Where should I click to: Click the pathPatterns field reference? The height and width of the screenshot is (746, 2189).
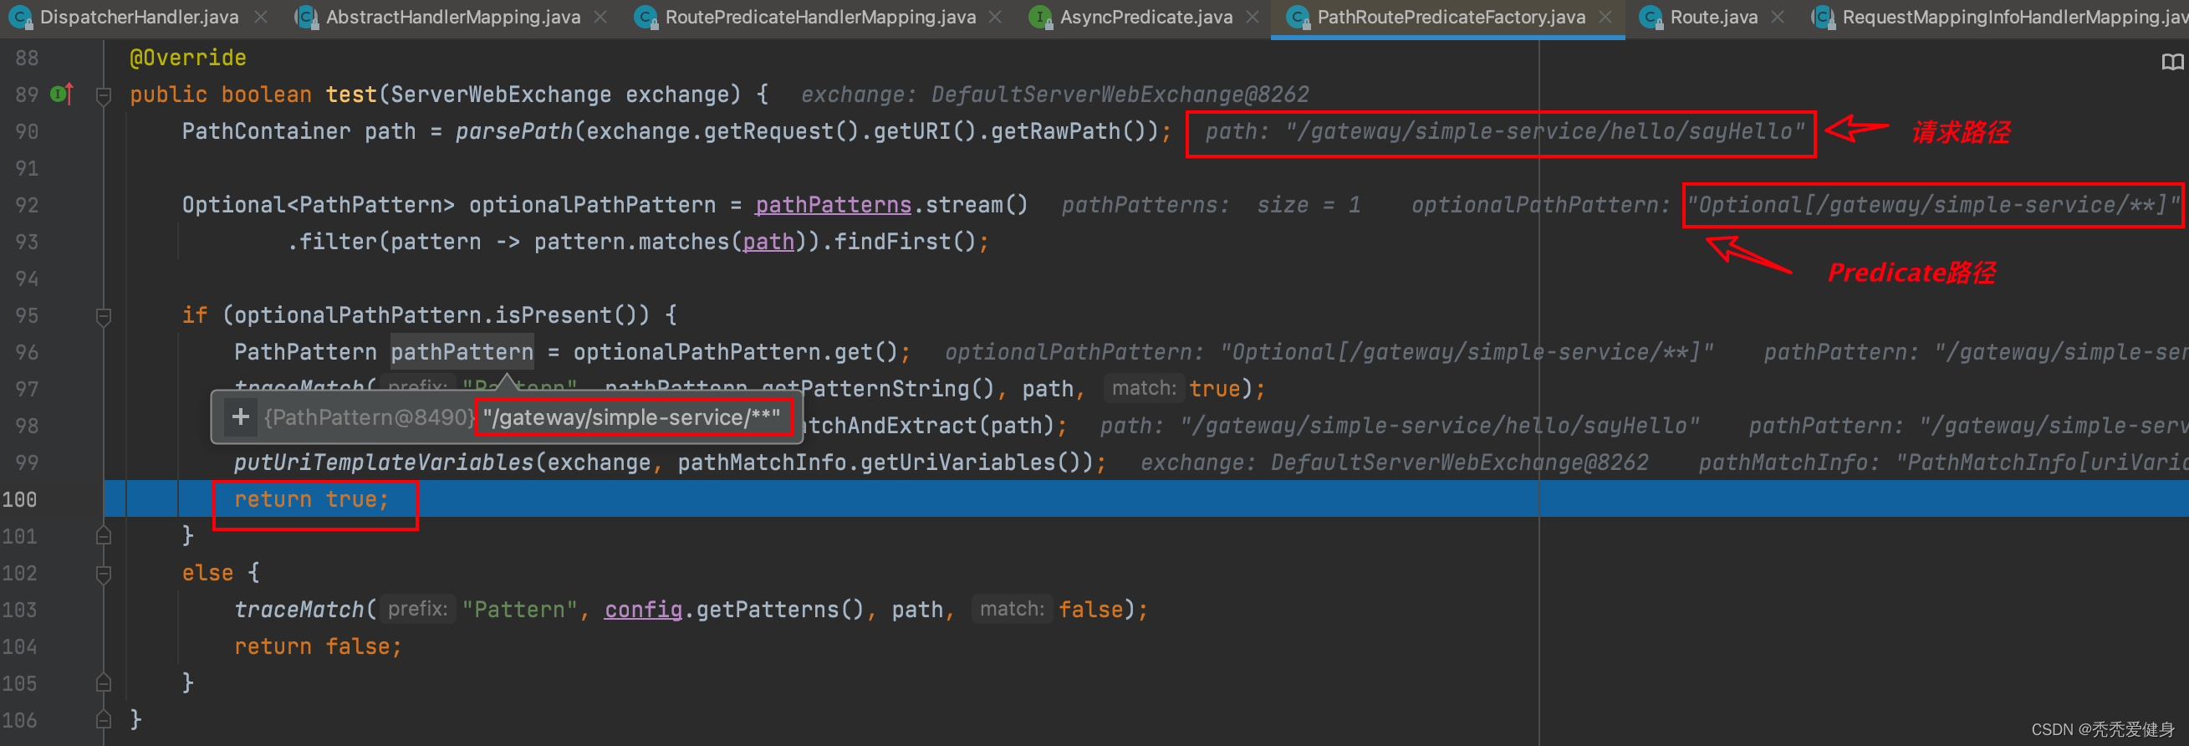(833, 205)
